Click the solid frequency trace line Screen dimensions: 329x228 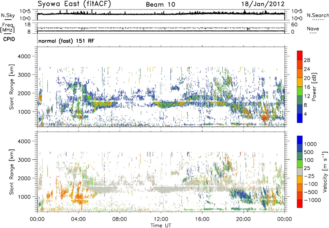coord(161,31)
